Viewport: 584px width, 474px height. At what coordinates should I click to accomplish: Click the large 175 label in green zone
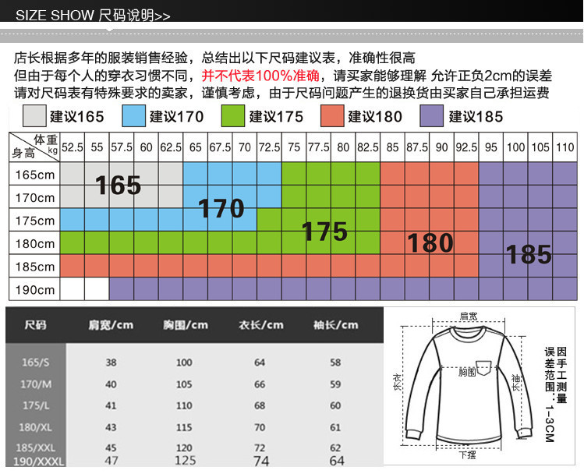pos(324,232)
